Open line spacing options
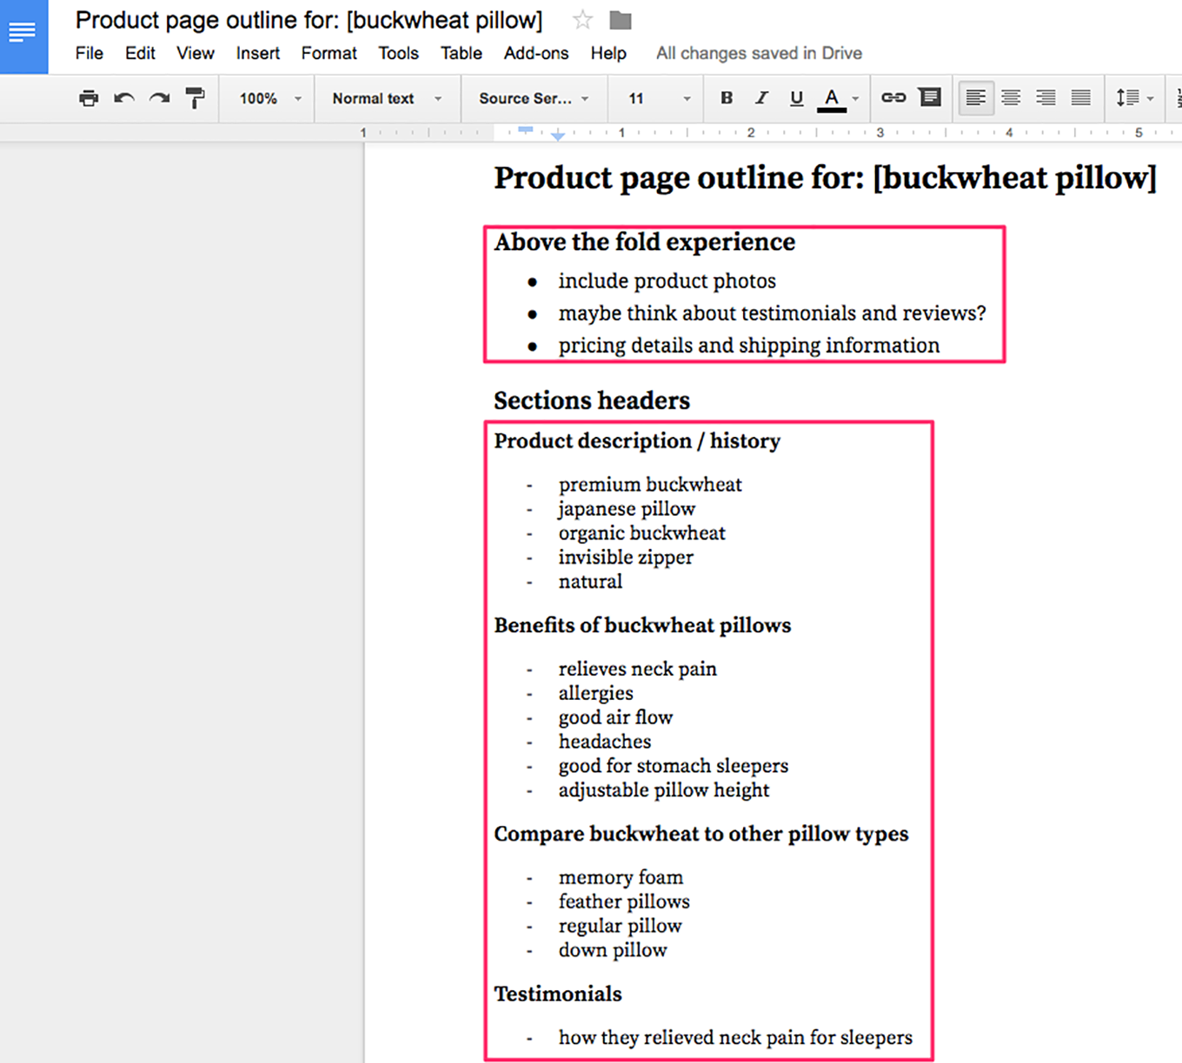1182x1063 pixels. point(1134,98)
